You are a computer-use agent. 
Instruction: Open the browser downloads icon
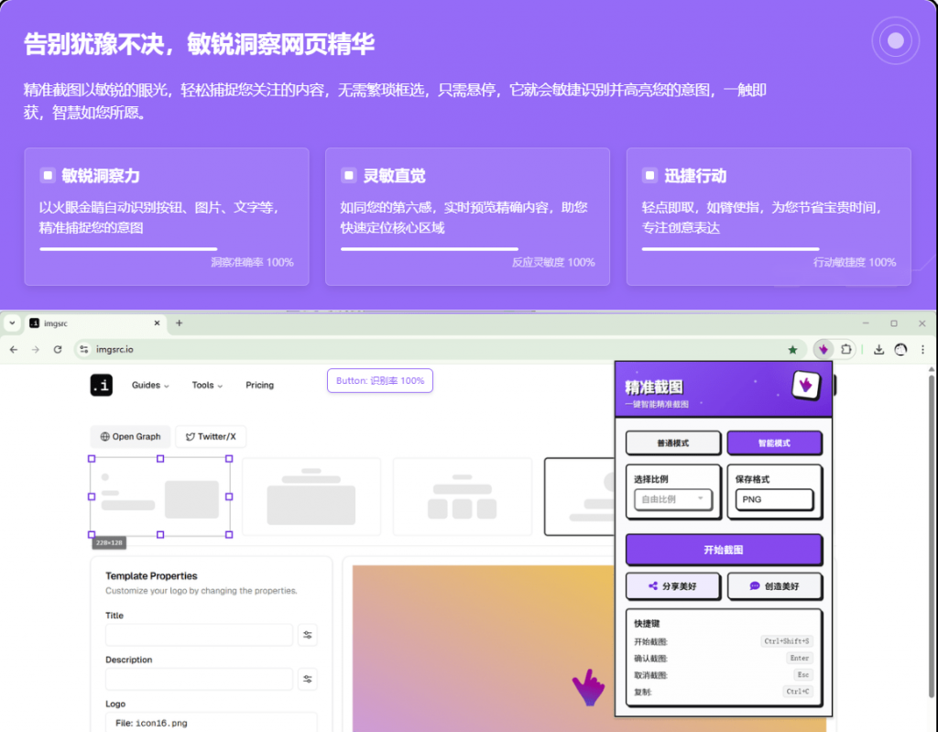pos(878,349)
